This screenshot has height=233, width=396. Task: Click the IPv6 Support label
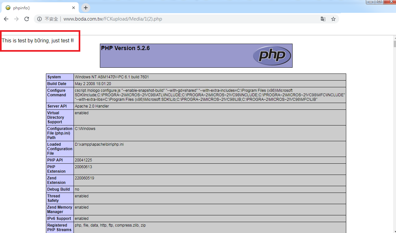(x=59, y=219)
